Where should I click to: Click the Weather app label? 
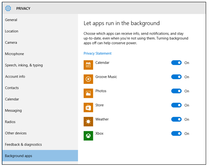coord(102,119)
